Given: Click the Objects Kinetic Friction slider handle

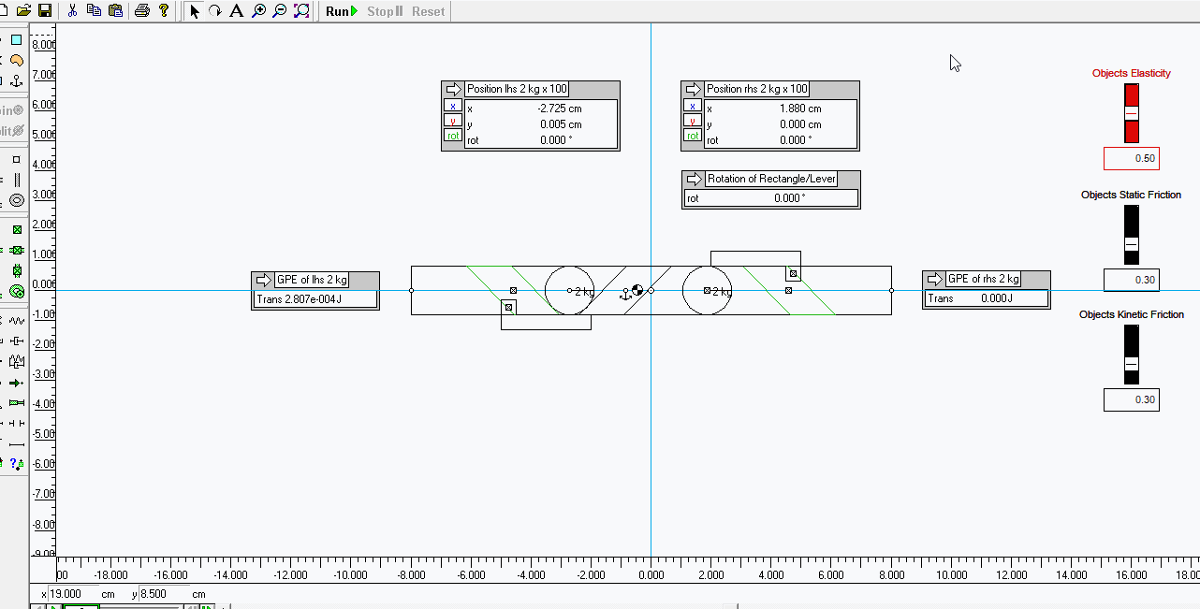Looking at the screenshot, I should (1132, 363).
